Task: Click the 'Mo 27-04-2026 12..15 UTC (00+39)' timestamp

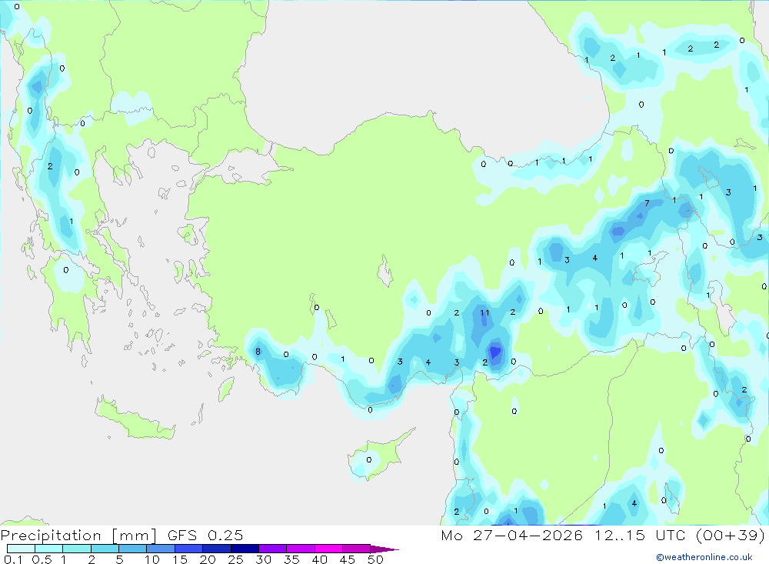Action: tap(603, 535)
